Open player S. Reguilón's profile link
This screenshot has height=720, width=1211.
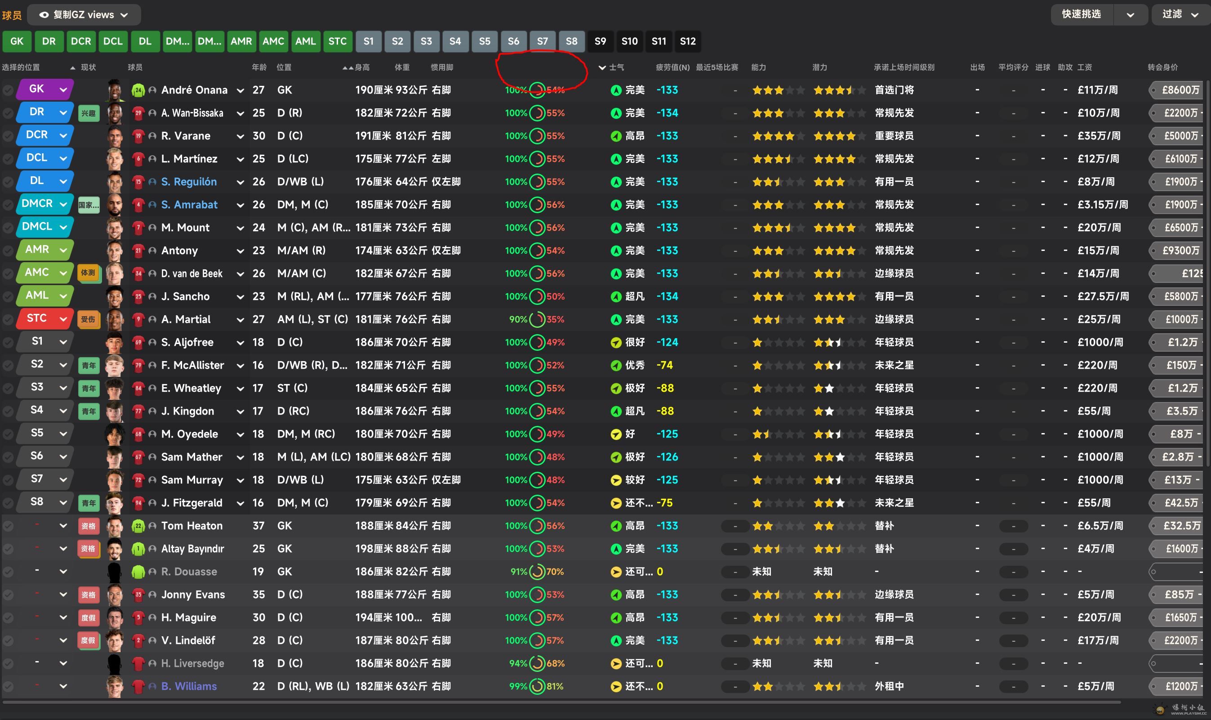pos(189,182)
